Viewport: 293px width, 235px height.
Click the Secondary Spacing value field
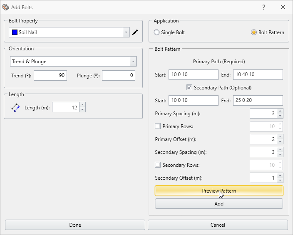pyautogui.click(x=263, y=152)
